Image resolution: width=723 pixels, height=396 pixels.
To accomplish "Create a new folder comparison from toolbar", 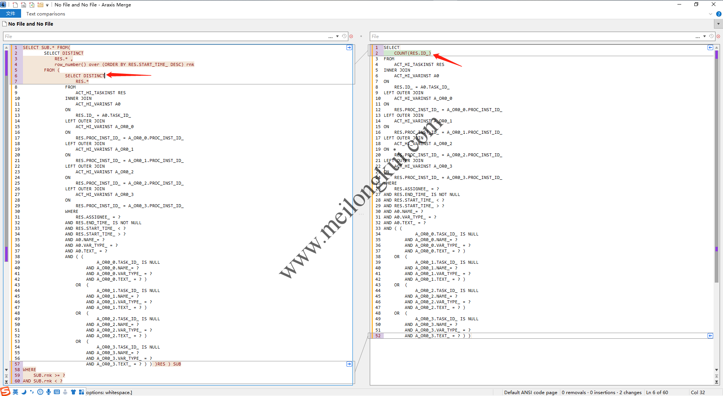I will (x=40, y=5).
